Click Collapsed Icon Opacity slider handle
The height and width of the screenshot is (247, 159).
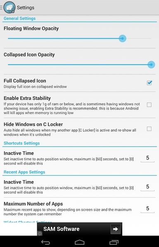coord(151,65)
